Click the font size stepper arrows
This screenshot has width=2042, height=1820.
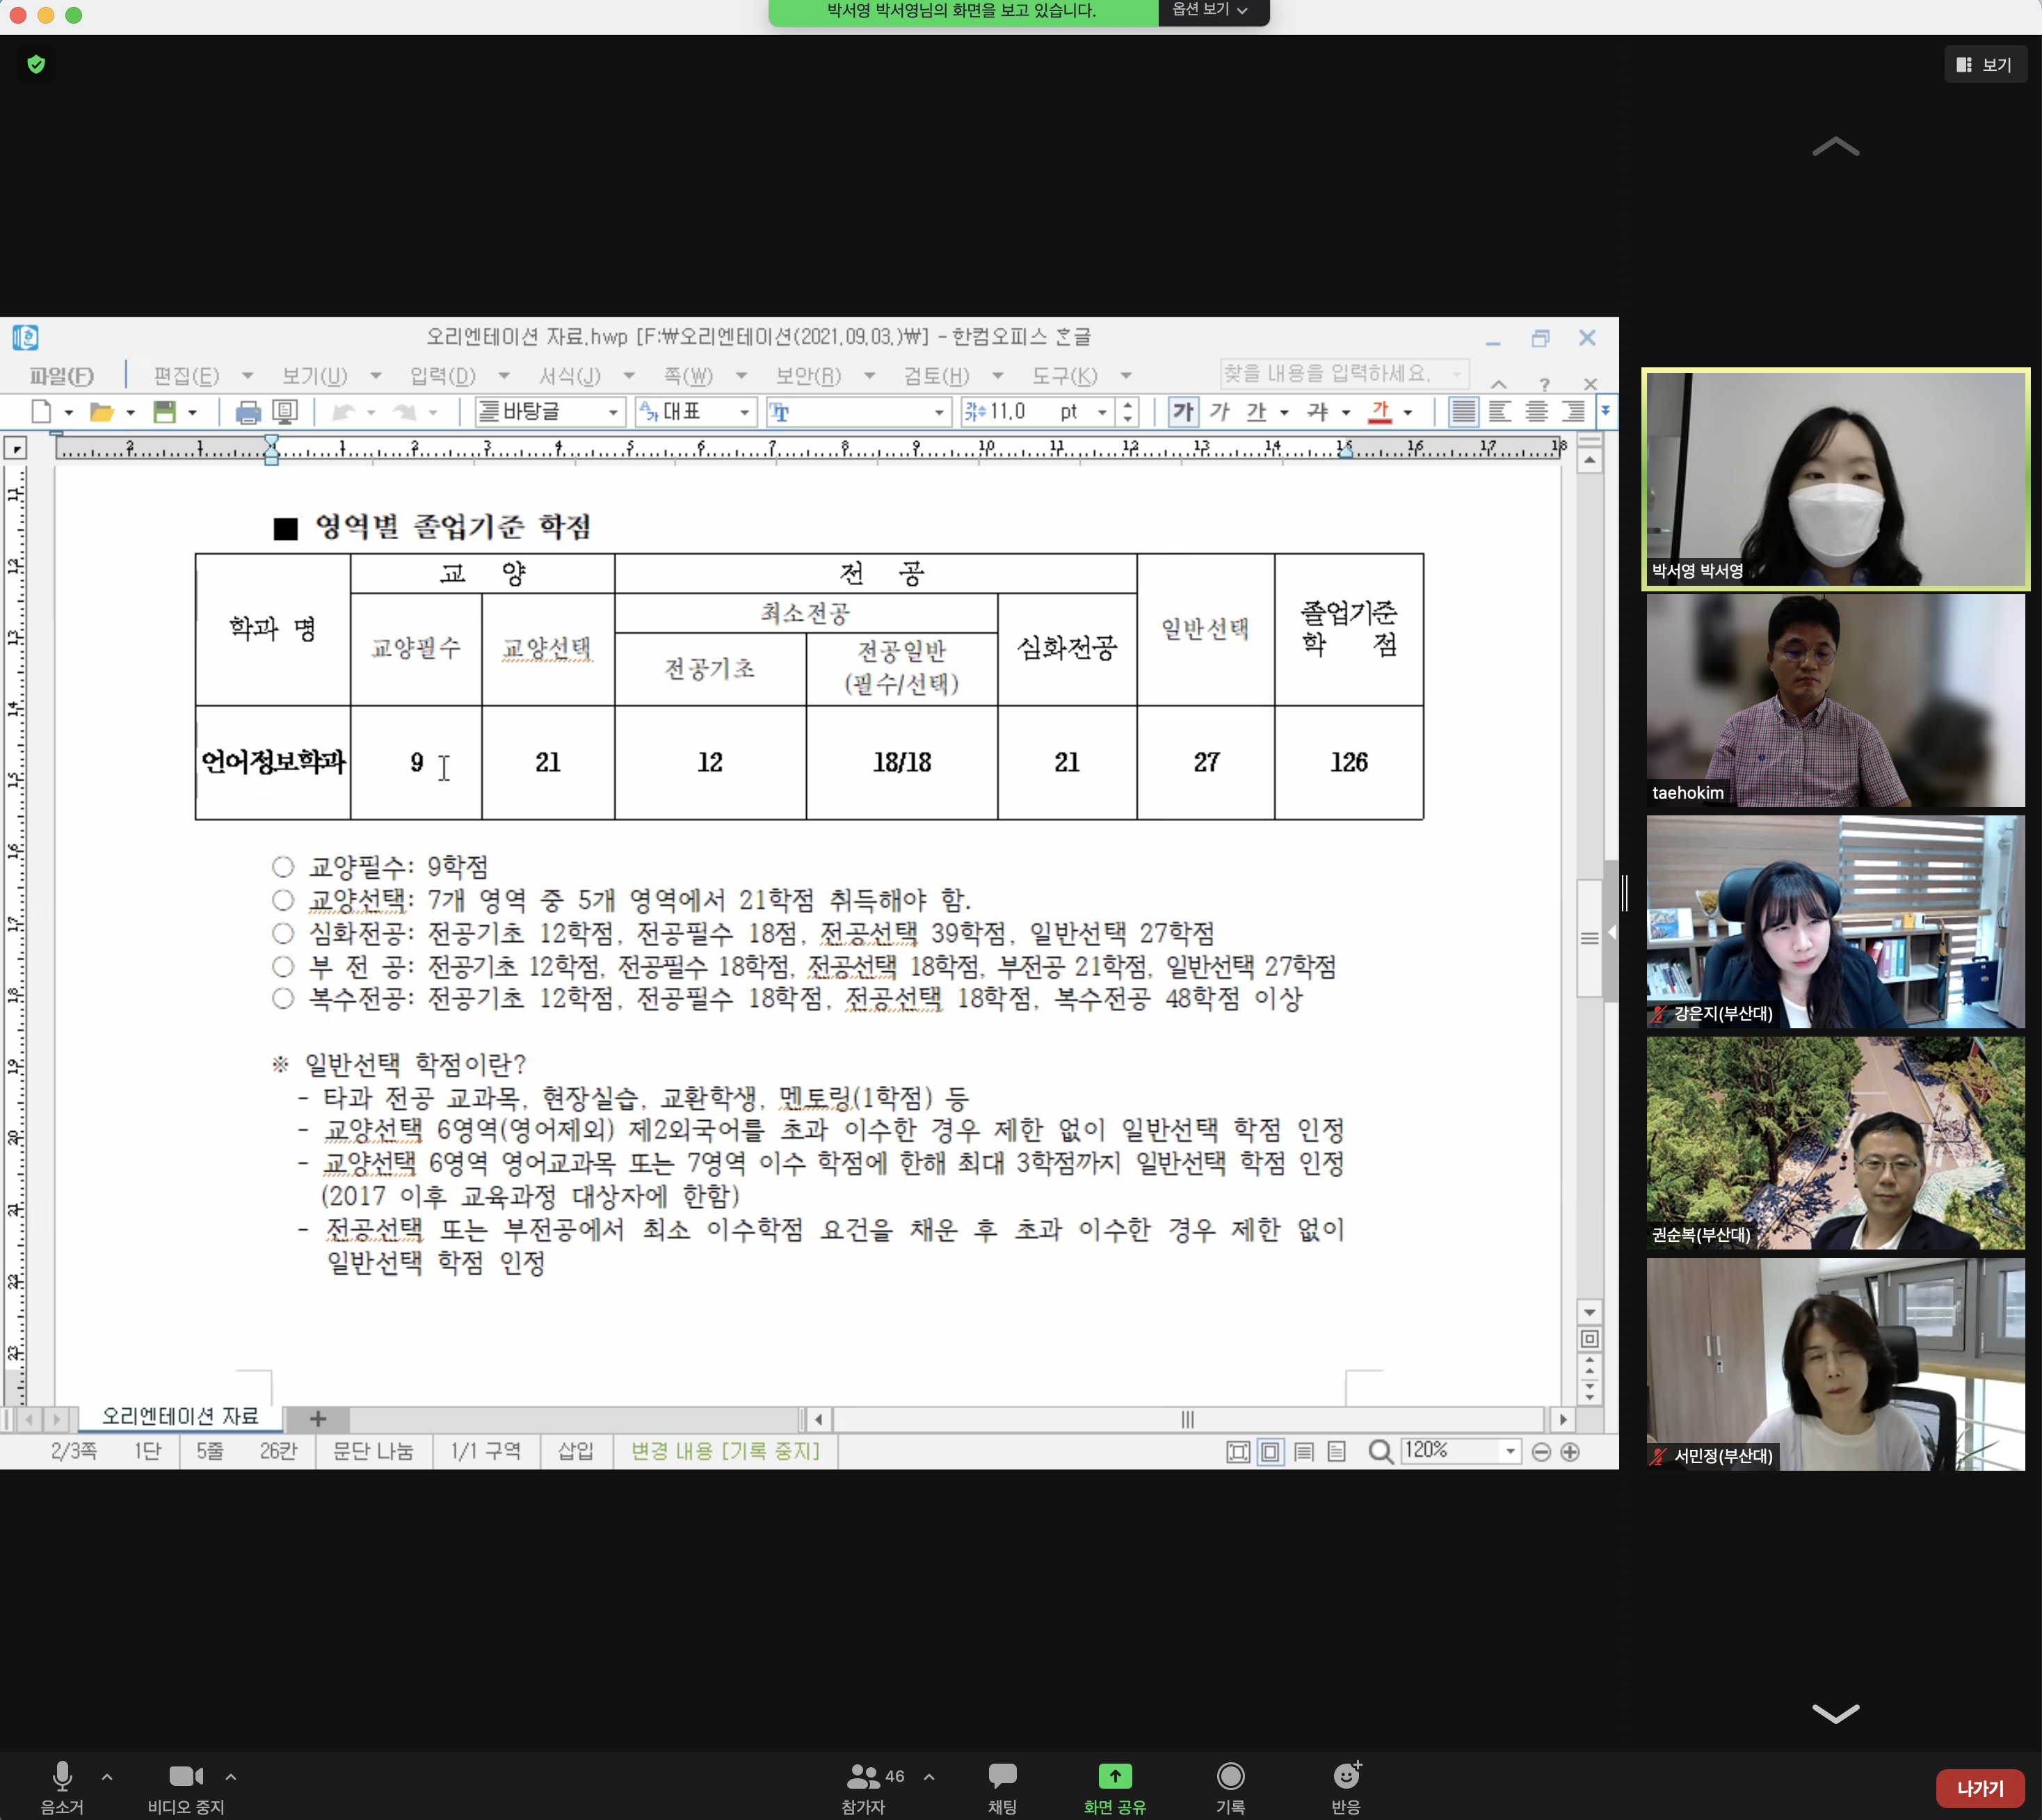[1127, 411]
